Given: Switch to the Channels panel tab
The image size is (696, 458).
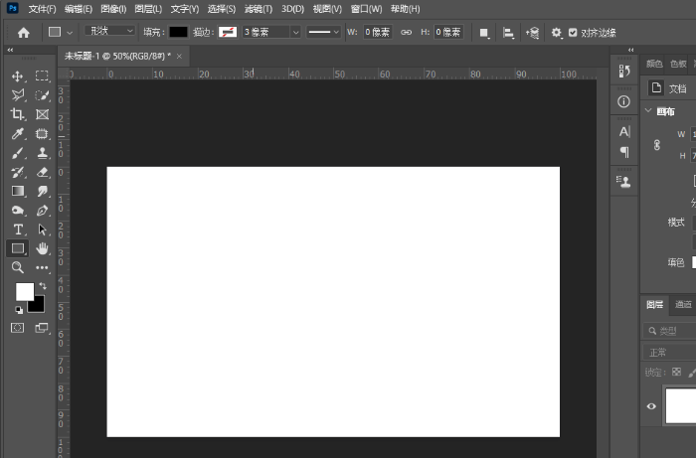Looking at the screenshot, I should pyautogui.click(x=683, y=304).
